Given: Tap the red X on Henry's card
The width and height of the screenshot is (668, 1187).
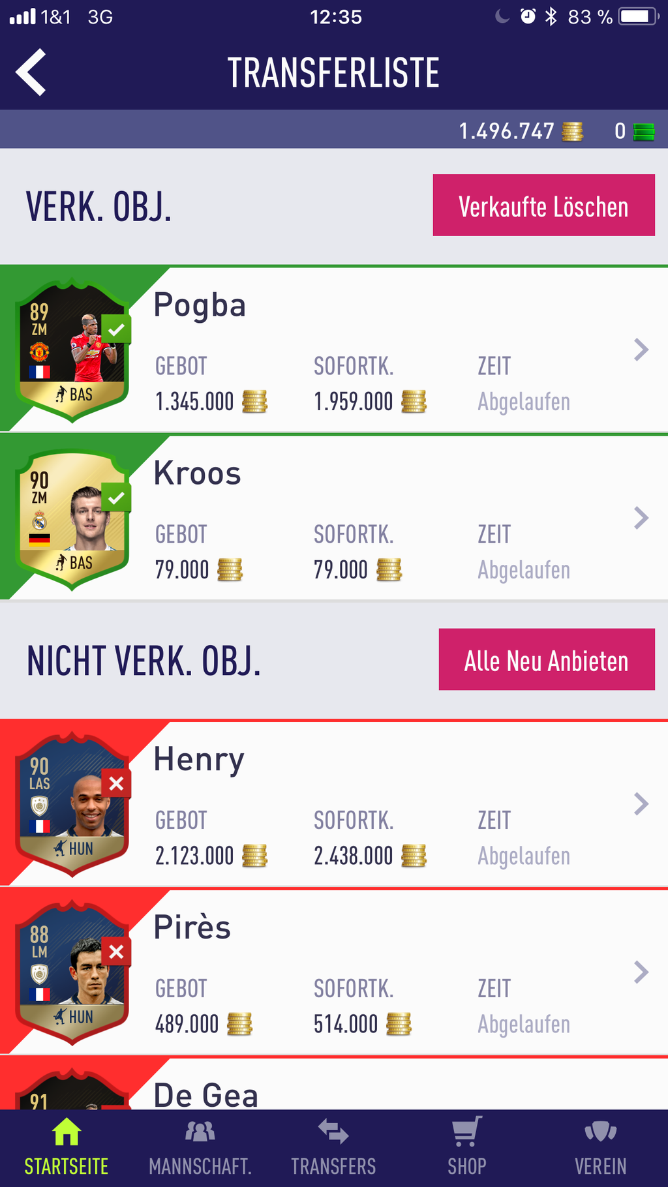Looking at the screenshot, I should [116, 783].
